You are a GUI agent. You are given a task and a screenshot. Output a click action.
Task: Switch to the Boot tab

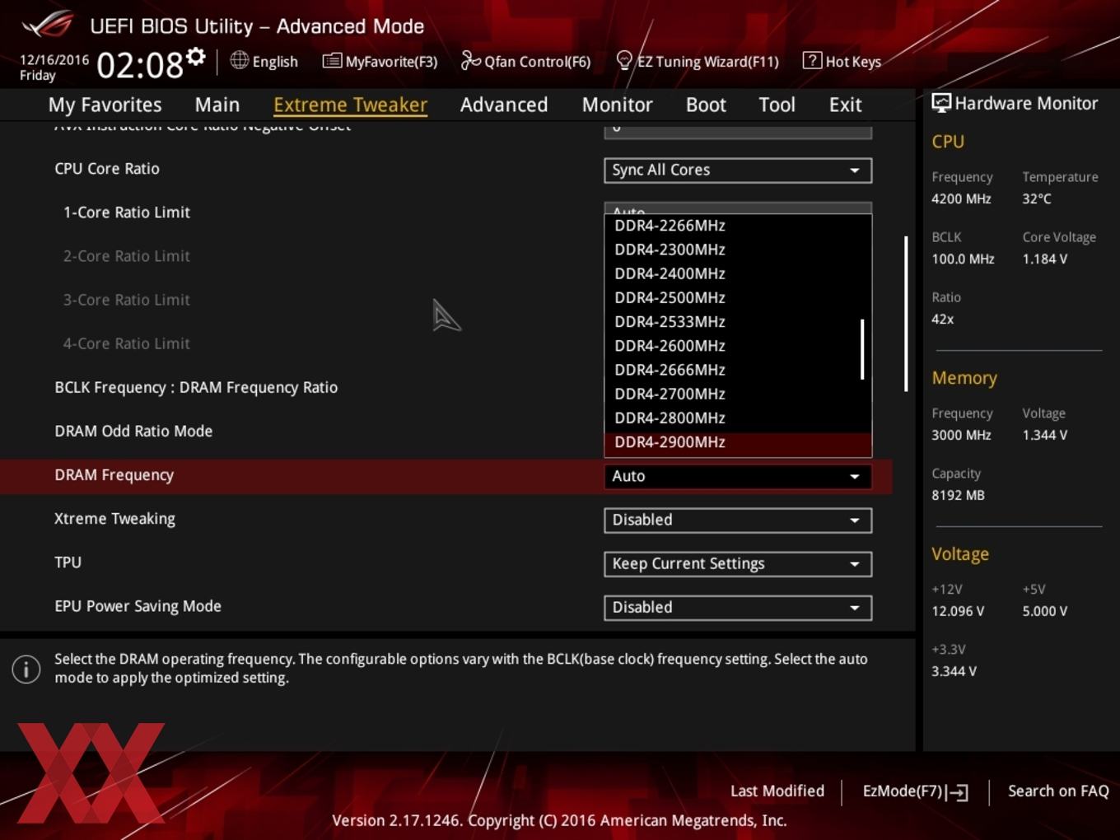click(706, 105)
